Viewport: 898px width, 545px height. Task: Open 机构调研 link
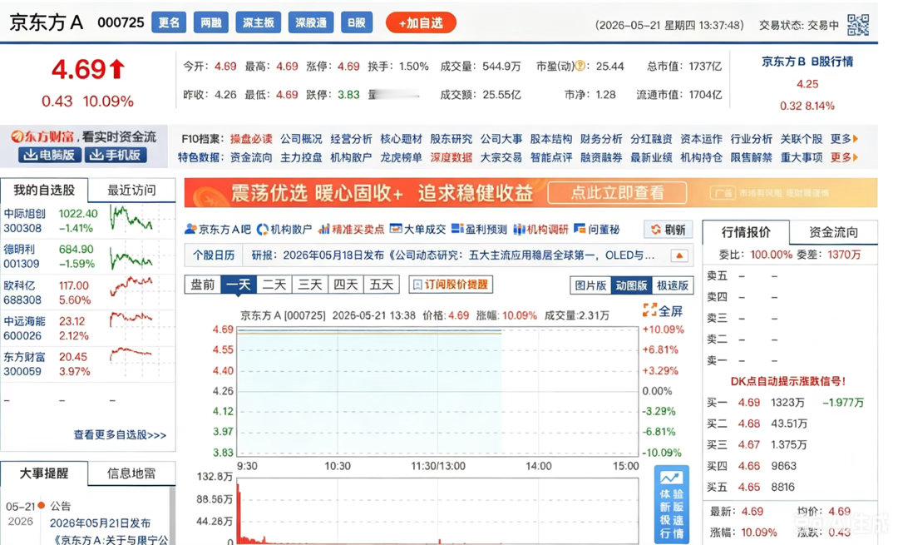[540, 229]
